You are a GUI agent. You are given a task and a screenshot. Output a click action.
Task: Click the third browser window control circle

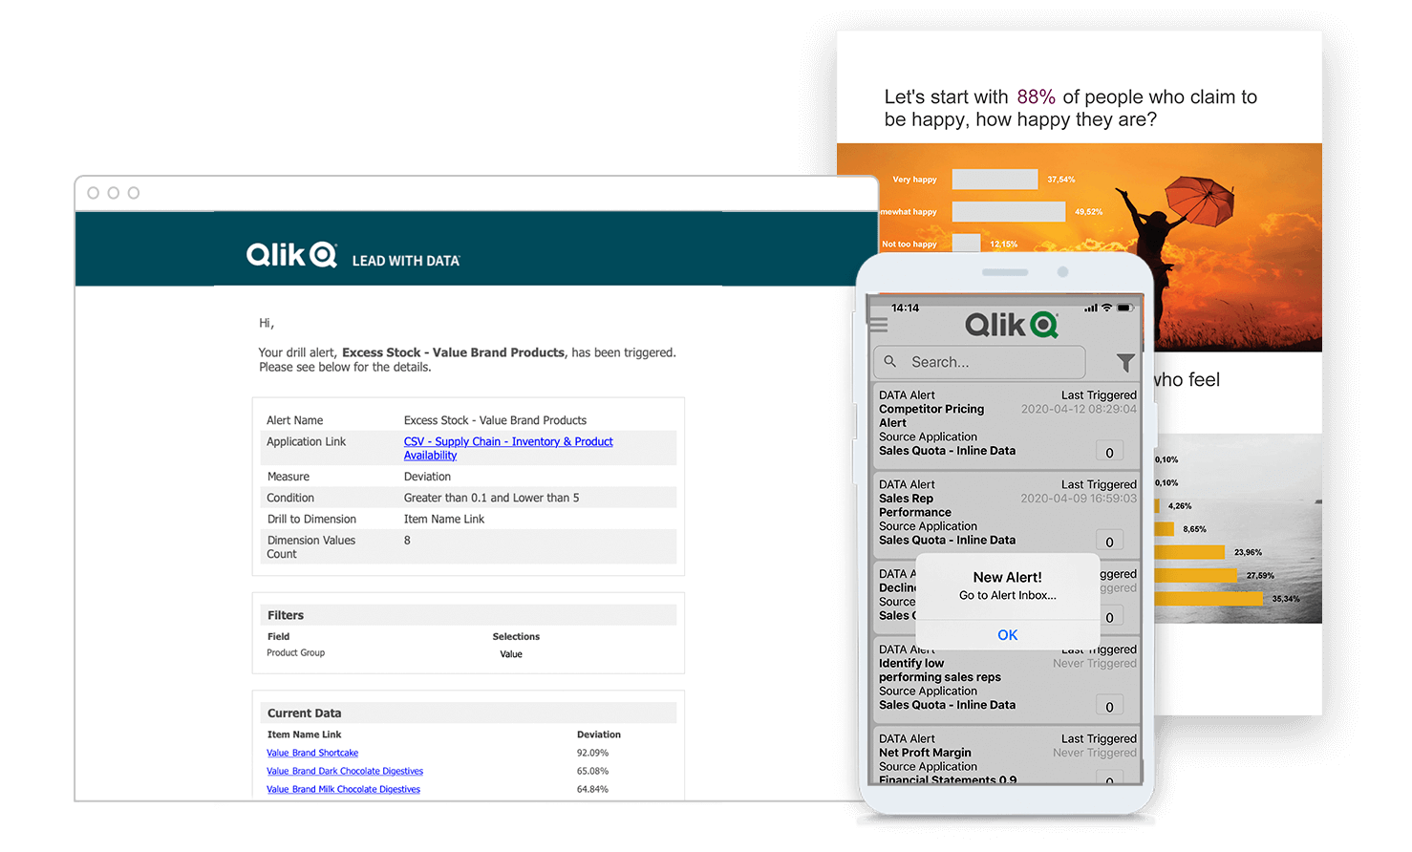[134, 193]
